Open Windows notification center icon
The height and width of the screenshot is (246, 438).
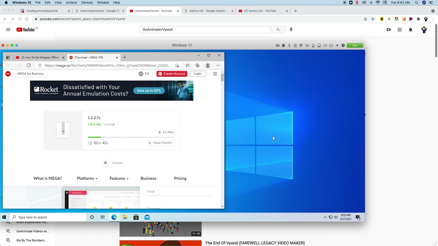click(358, 217)
